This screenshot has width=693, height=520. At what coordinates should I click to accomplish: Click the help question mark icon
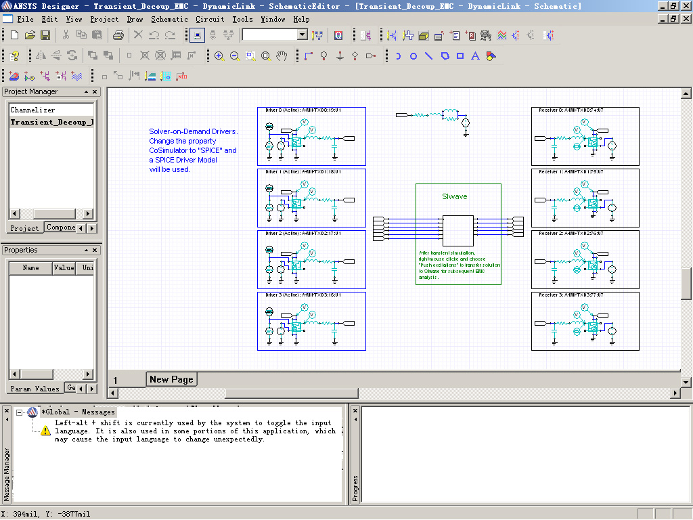point(14,56)
